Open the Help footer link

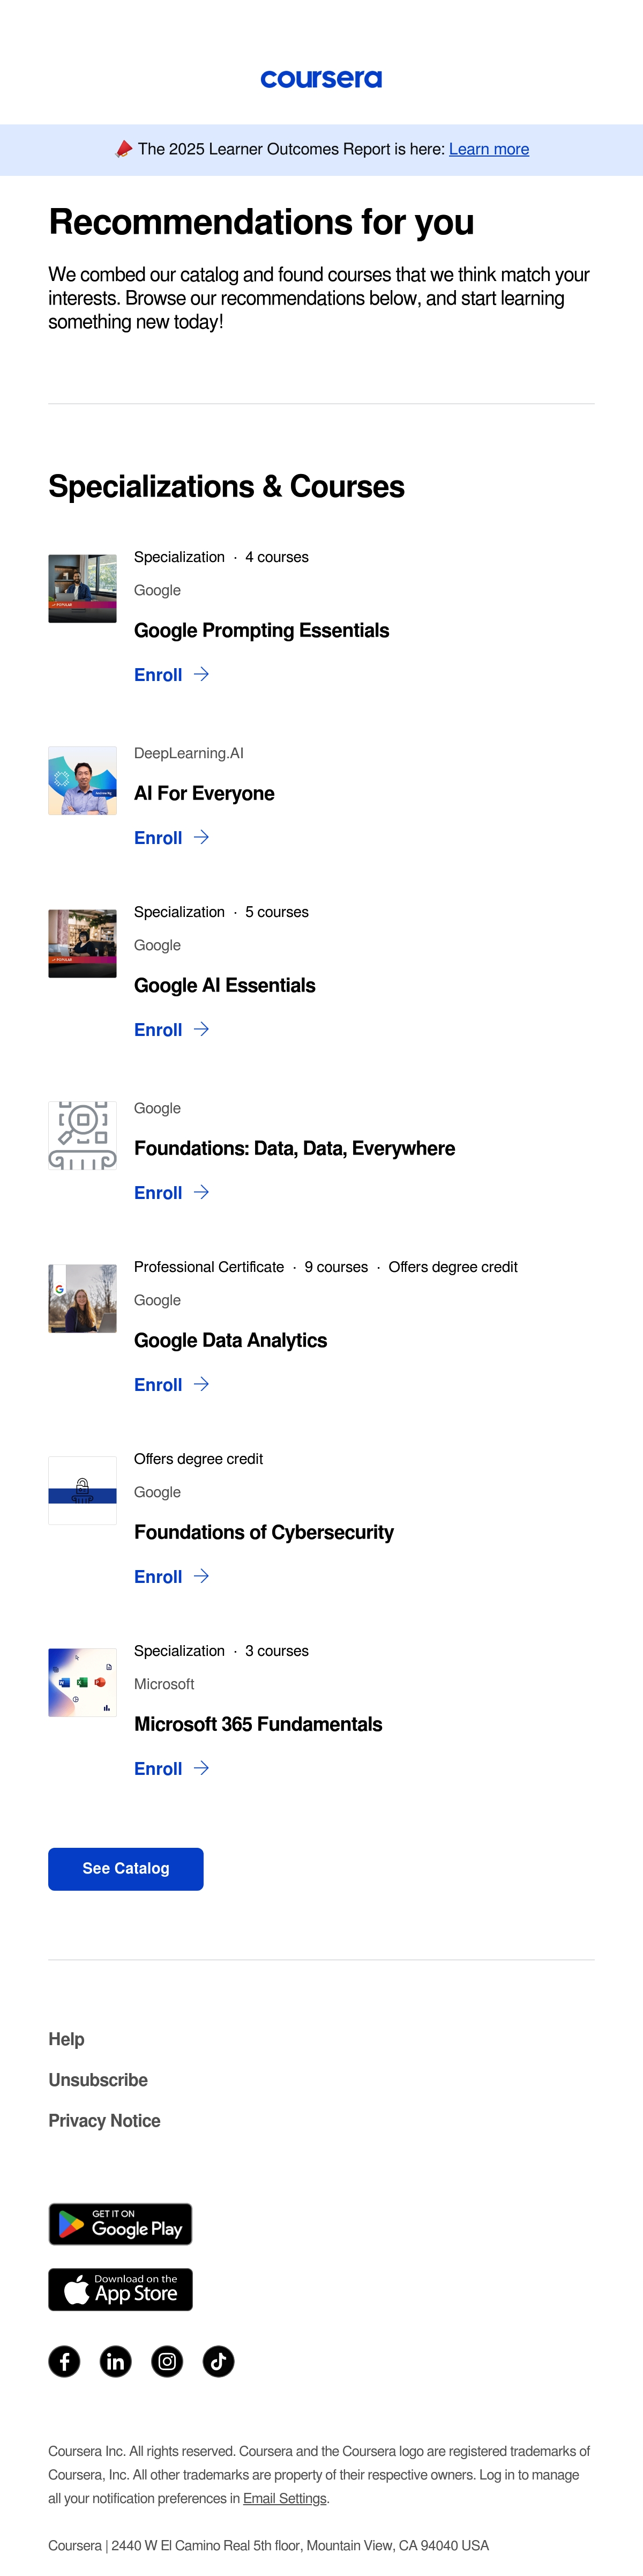coord(66,2039)
